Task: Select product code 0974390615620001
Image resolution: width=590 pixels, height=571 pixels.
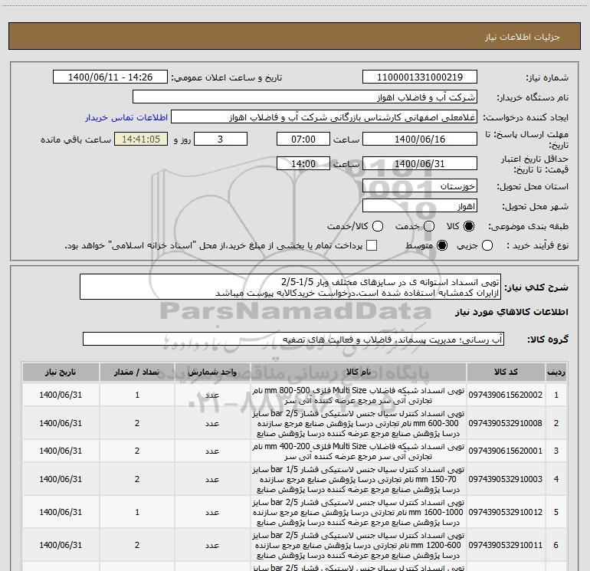Action: pyautogui.click(x=506, y=451)
